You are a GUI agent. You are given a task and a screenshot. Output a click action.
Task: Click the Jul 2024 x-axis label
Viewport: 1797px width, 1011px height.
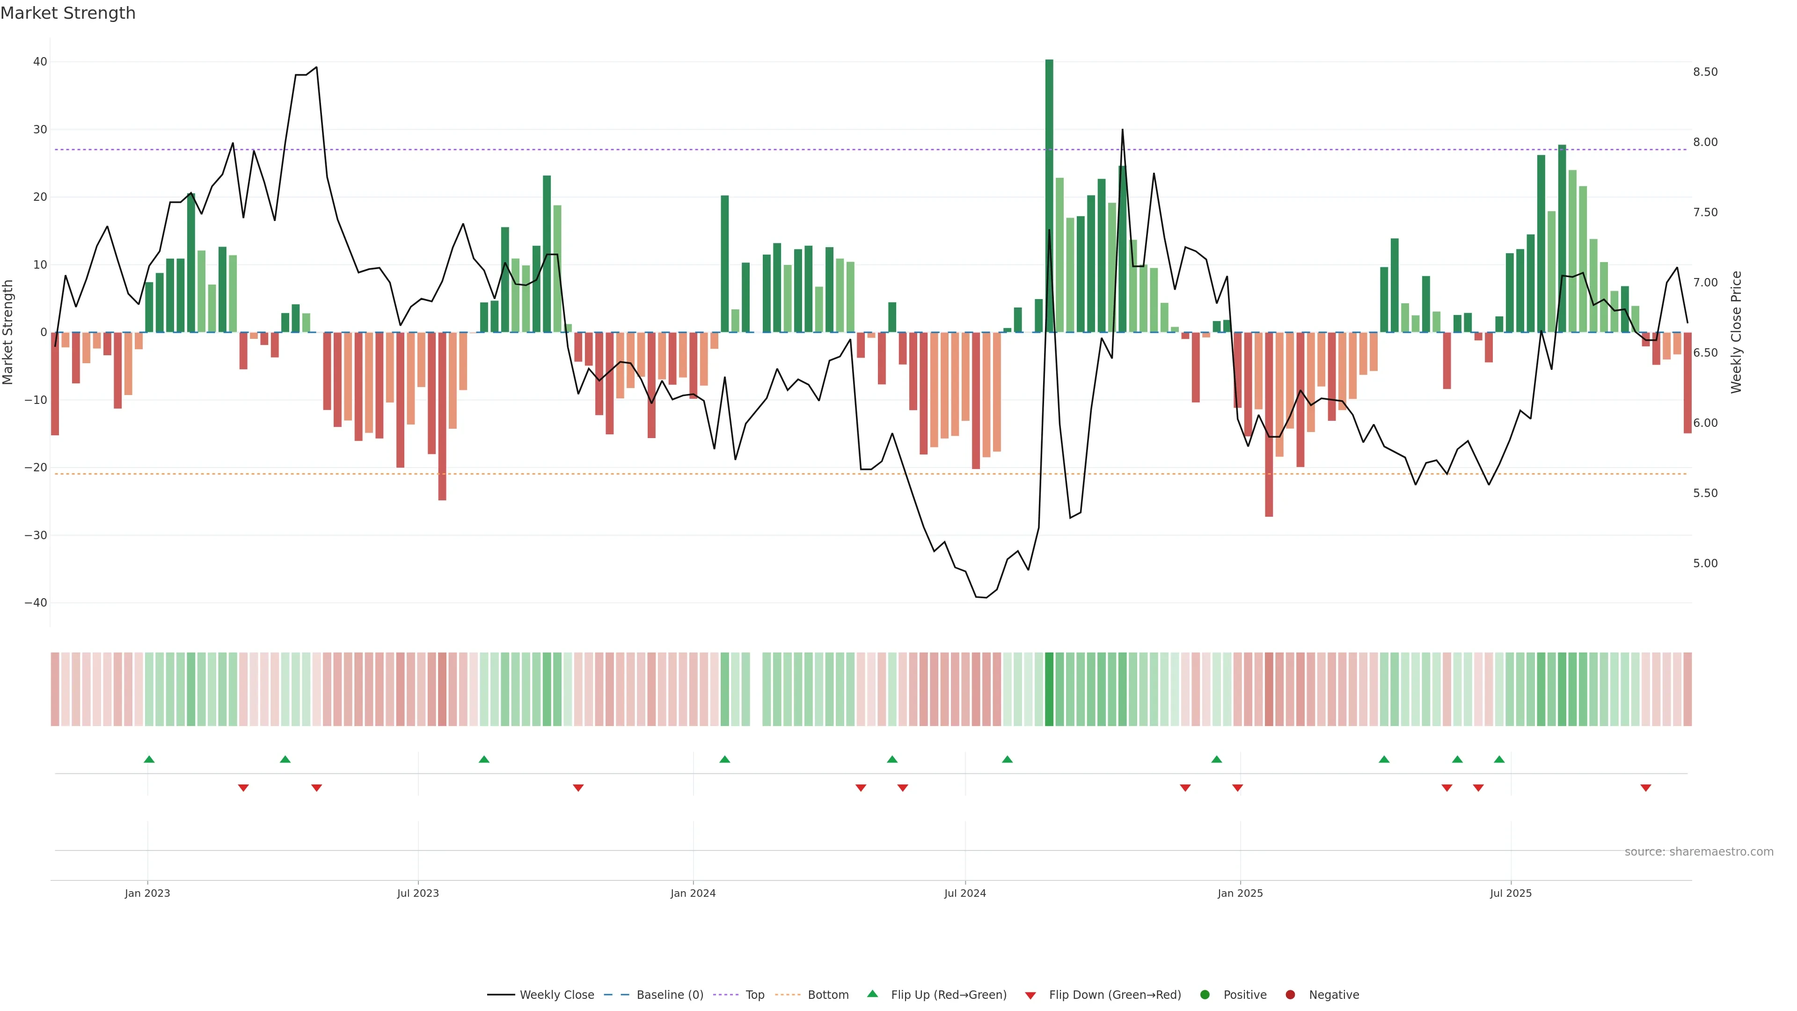[965, 893]
